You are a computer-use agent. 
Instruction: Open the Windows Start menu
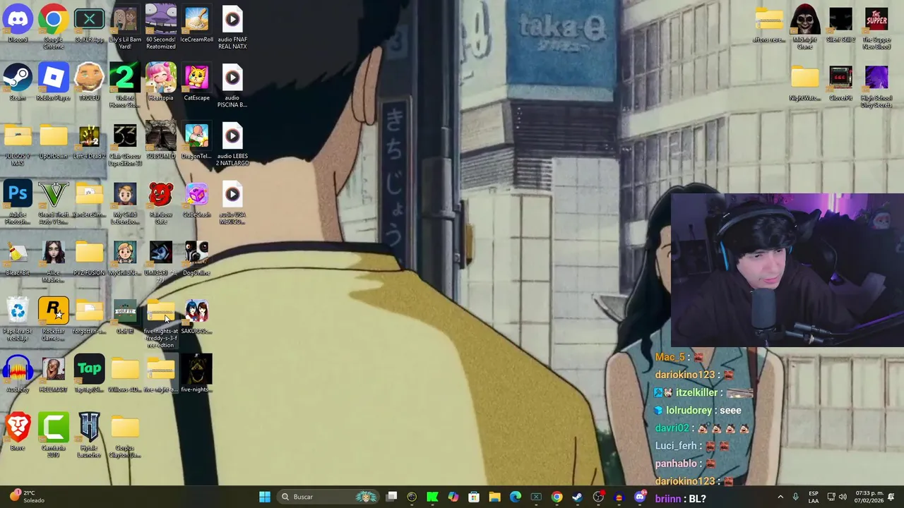click(265, 497)
